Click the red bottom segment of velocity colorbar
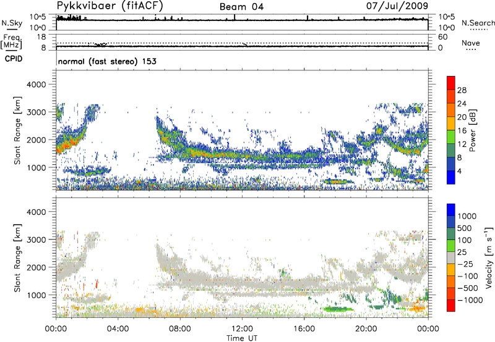Viewport: 495px width, 342px height. pos(451,306)
